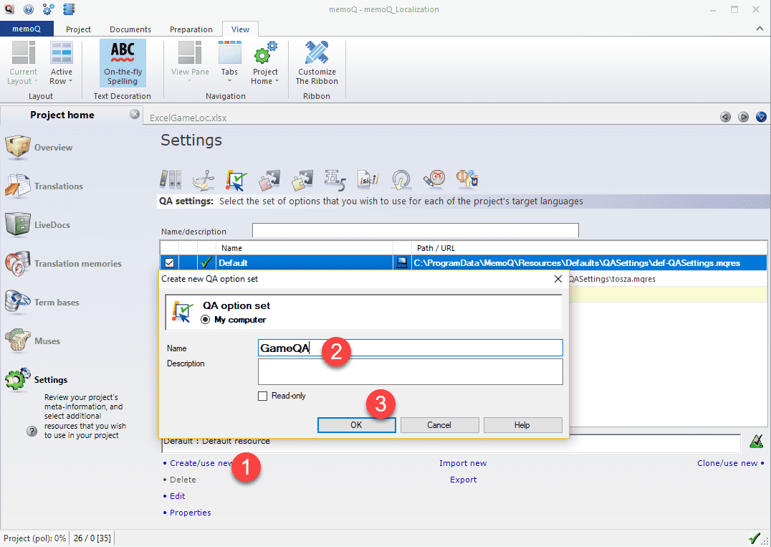This screenshot has width=771, height=547.
Task: Open the View Pane dropdown
Action: (x=190, y=64)
